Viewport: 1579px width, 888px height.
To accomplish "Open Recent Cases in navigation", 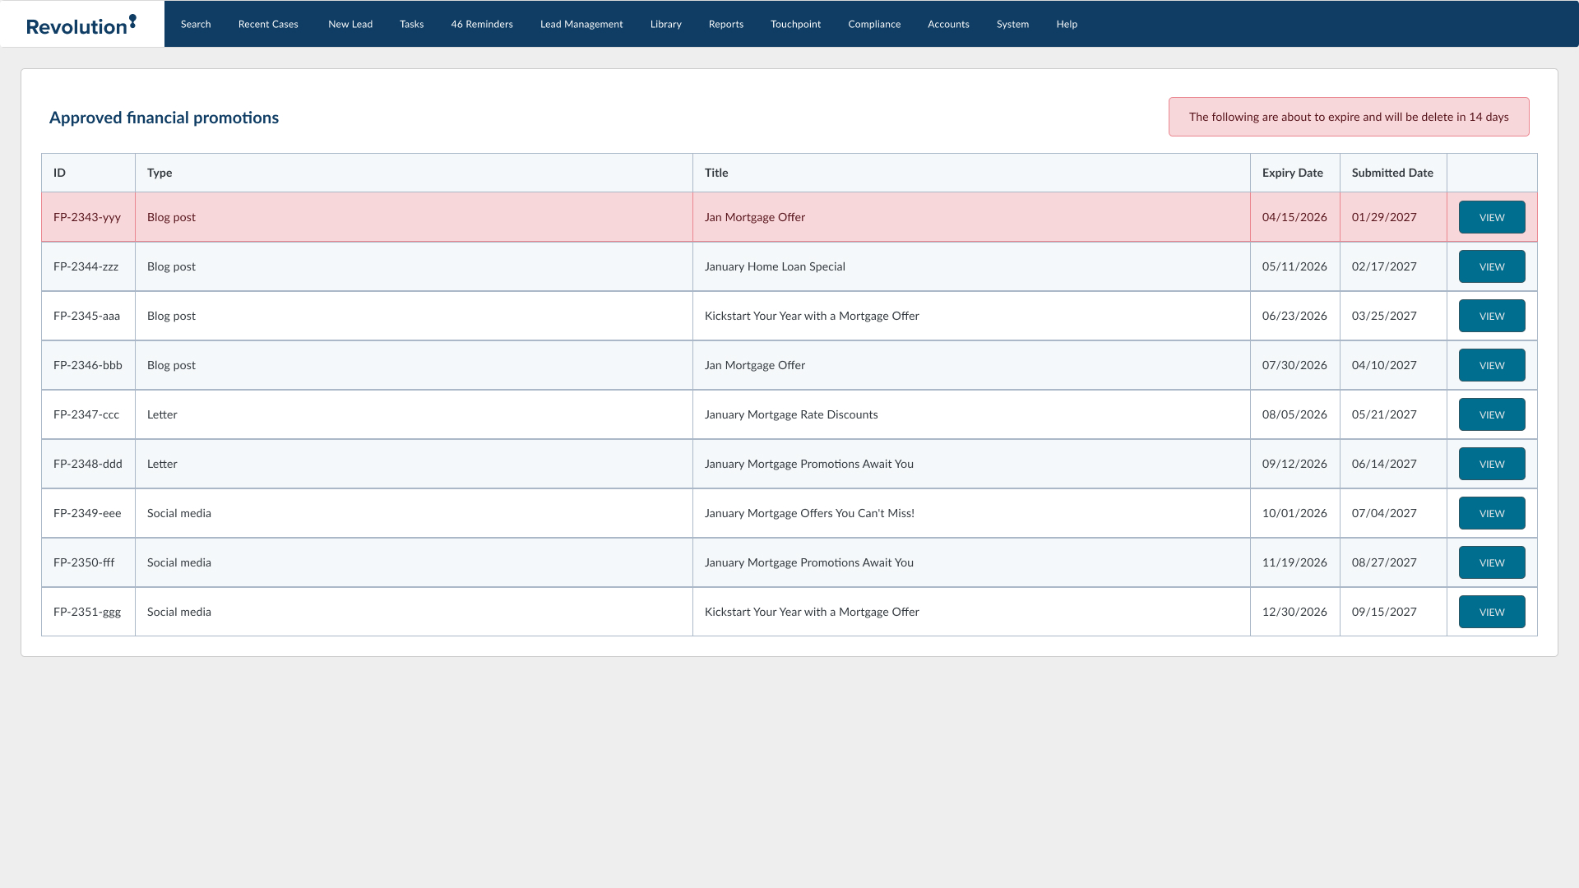I will (x=268, y=24).
